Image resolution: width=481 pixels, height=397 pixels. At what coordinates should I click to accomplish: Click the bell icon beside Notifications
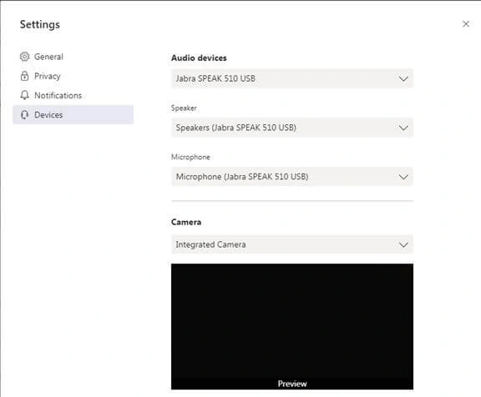pos(24,95)
